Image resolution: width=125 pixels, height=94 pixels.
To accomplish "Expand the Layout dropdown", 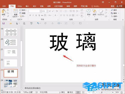I will [23, 10].
